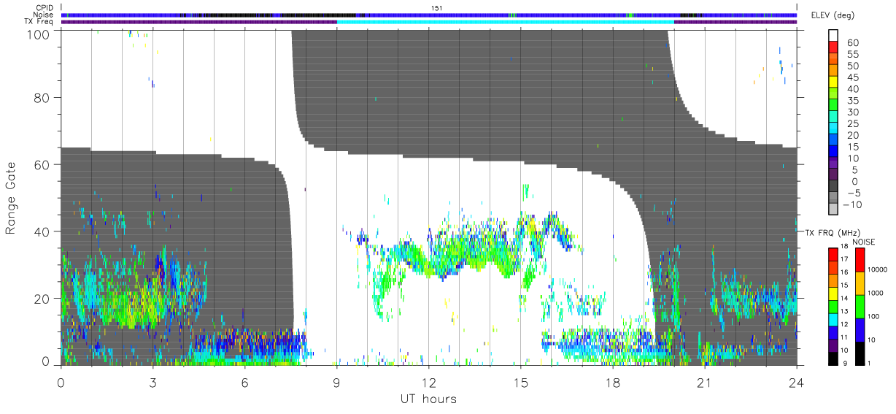Click the x-axis tick label 3

[x=152, y=382]
